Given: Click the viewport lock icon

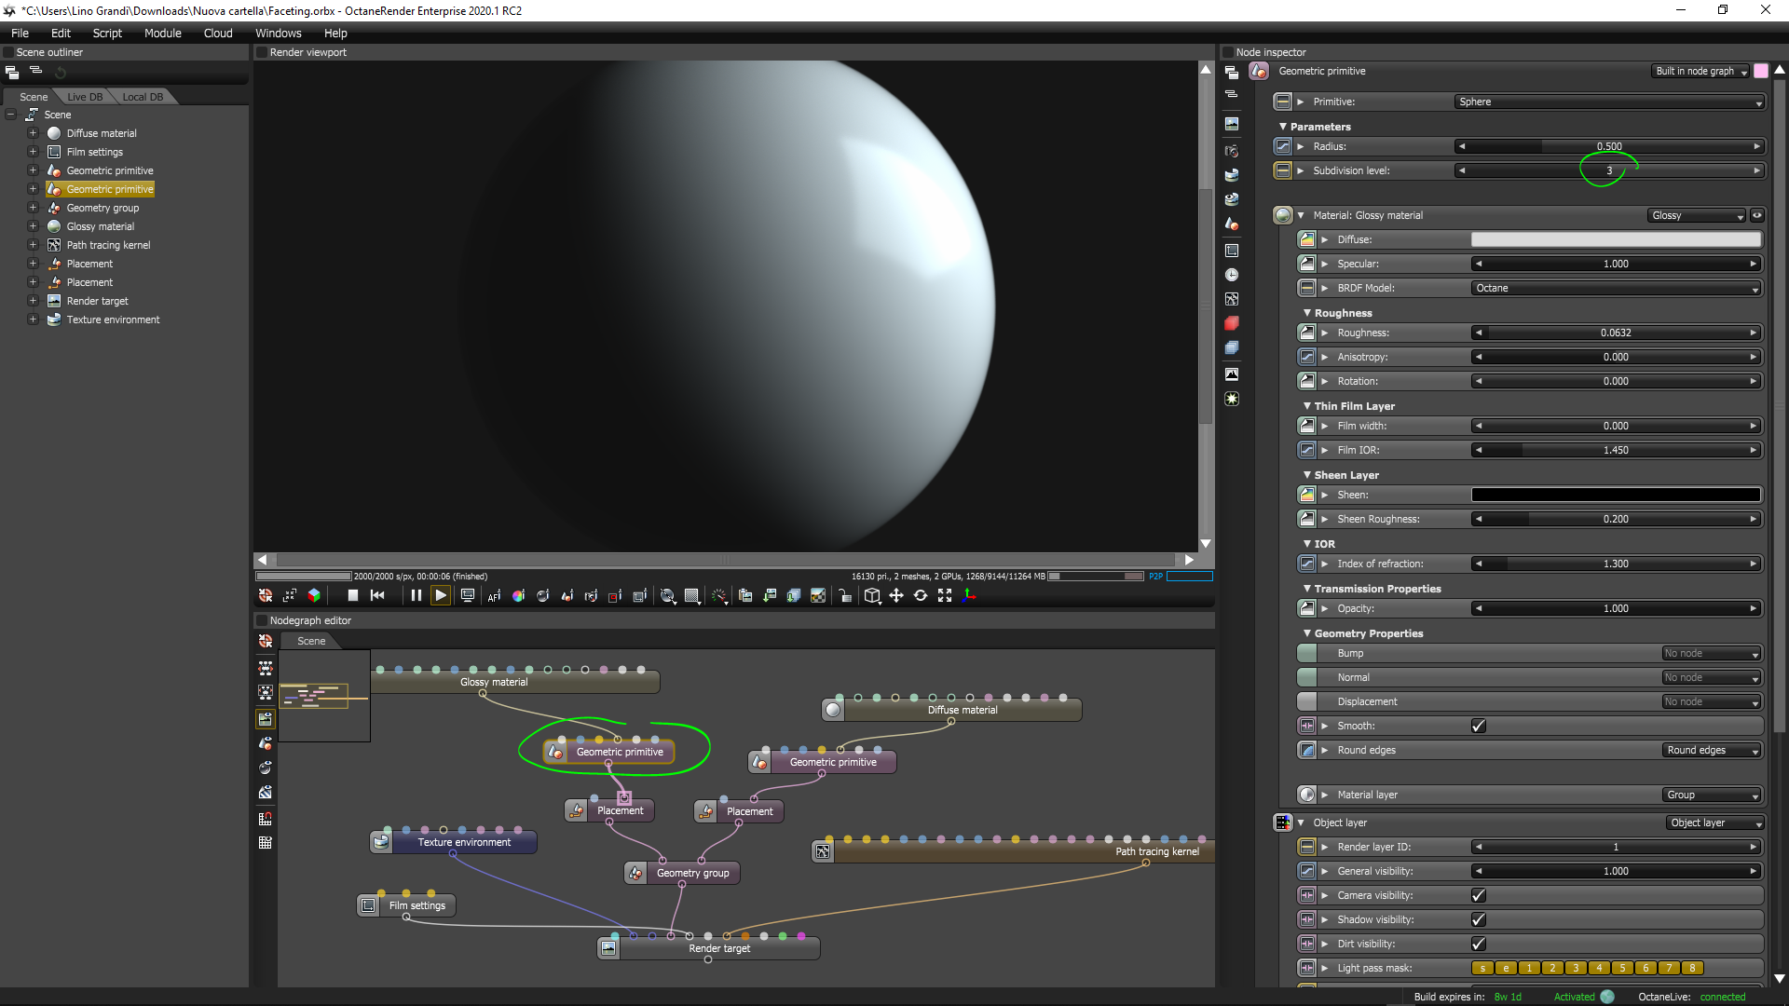Looking at the screenshot, I should click(844, 596).
